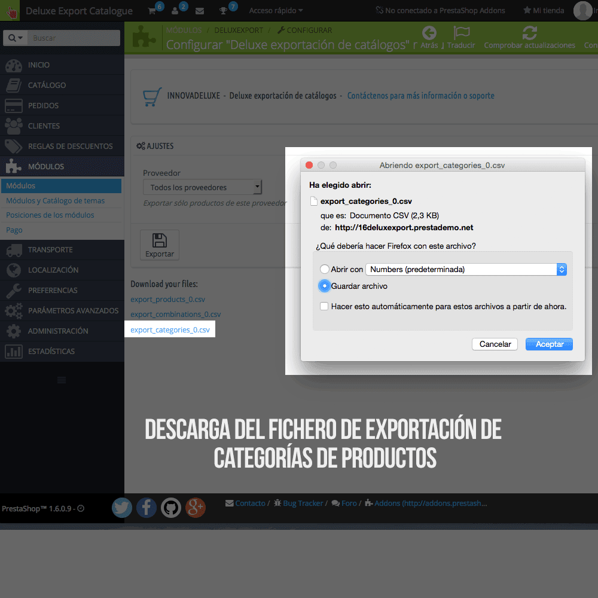This screenshot has height=598, width=598.
Task: Click the Atrás back arrow button
Action: (x=429, y=37)
